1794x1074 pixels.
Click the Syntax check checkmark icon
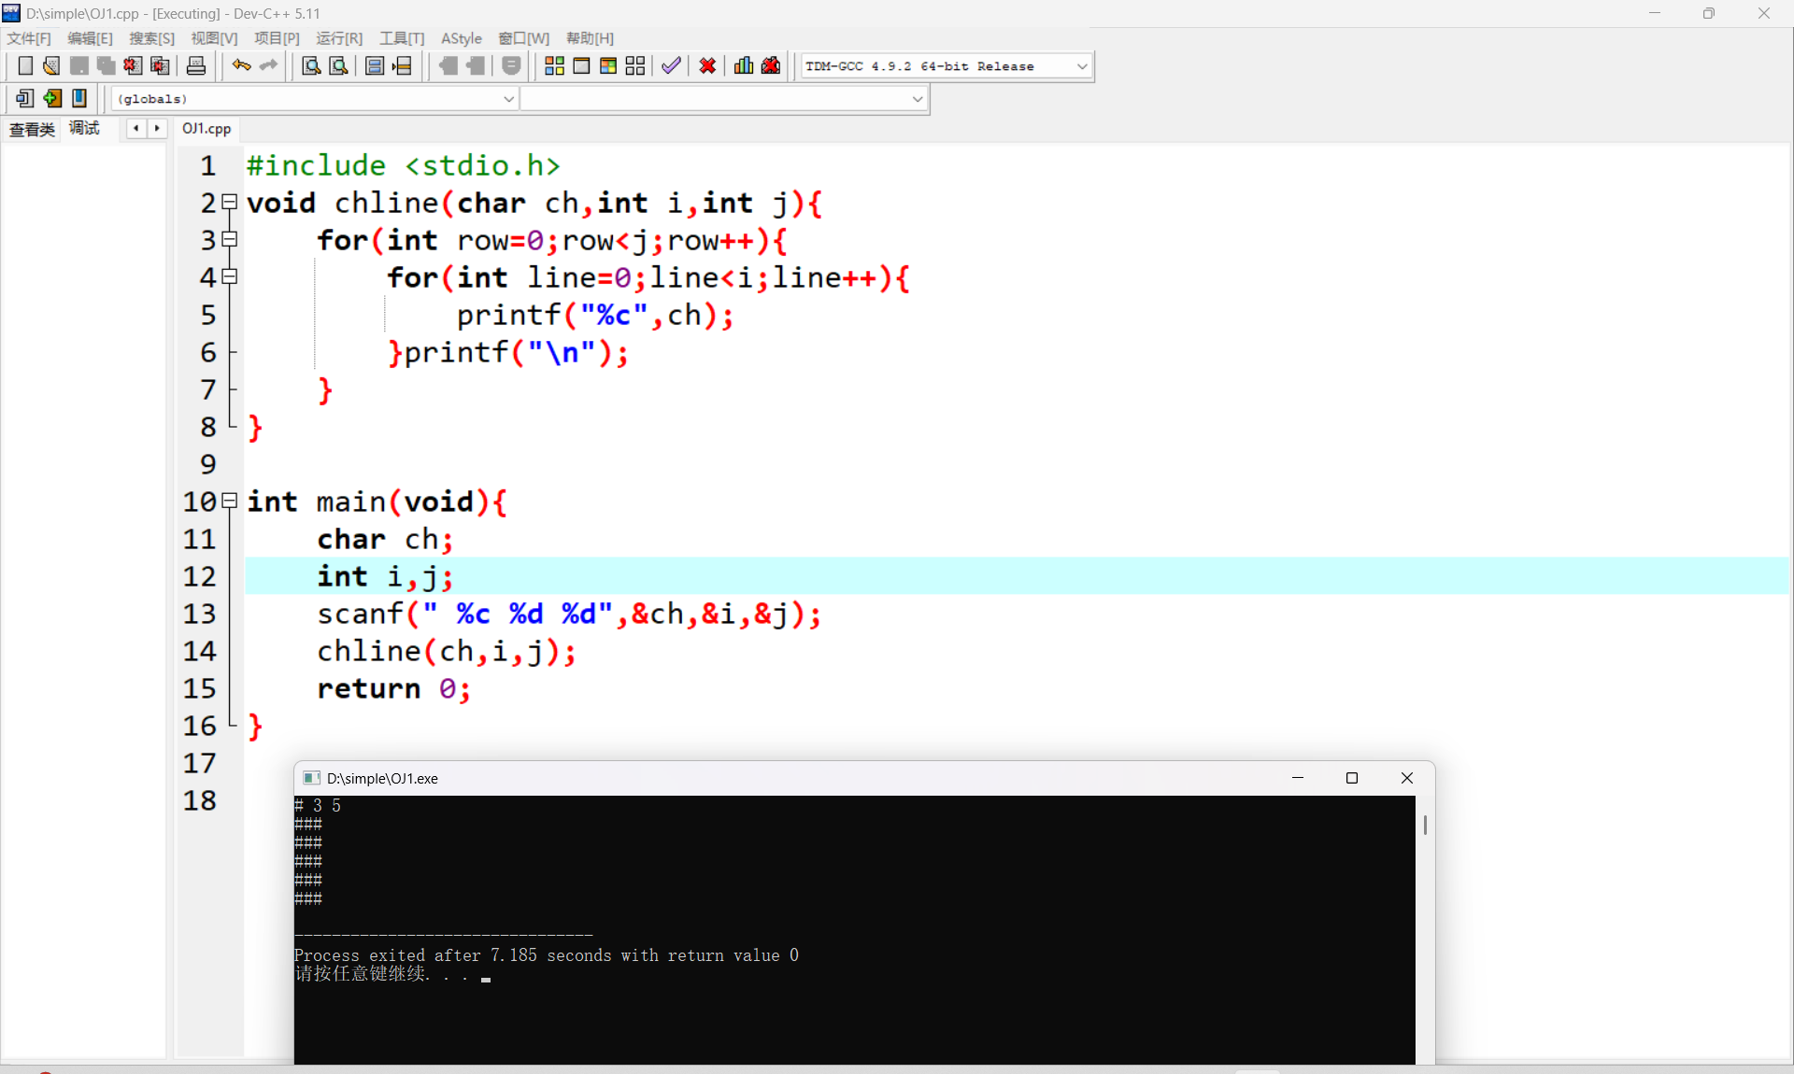pos(671,65)
